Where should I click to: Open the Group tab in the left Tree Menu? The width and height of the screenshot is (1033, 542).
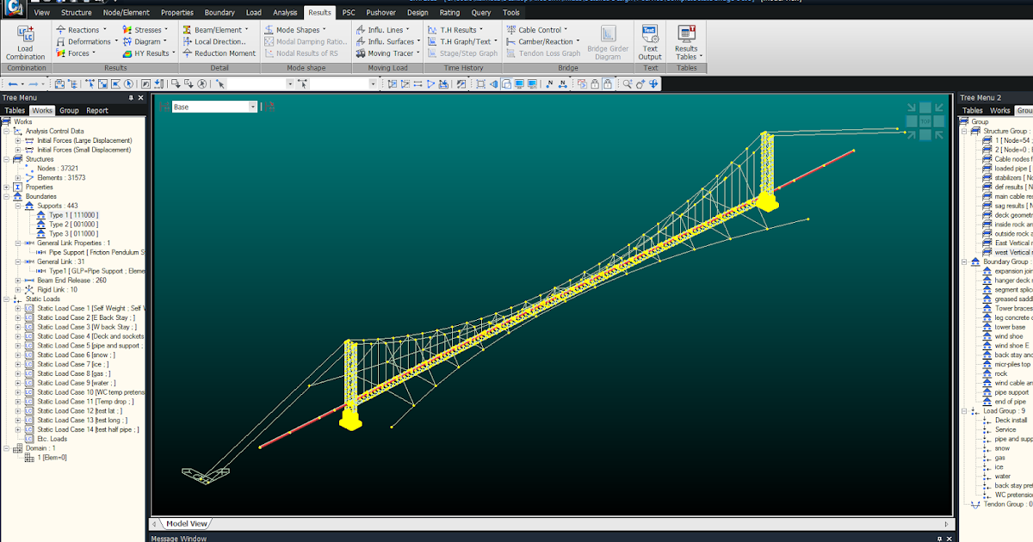tap(69, 109)
